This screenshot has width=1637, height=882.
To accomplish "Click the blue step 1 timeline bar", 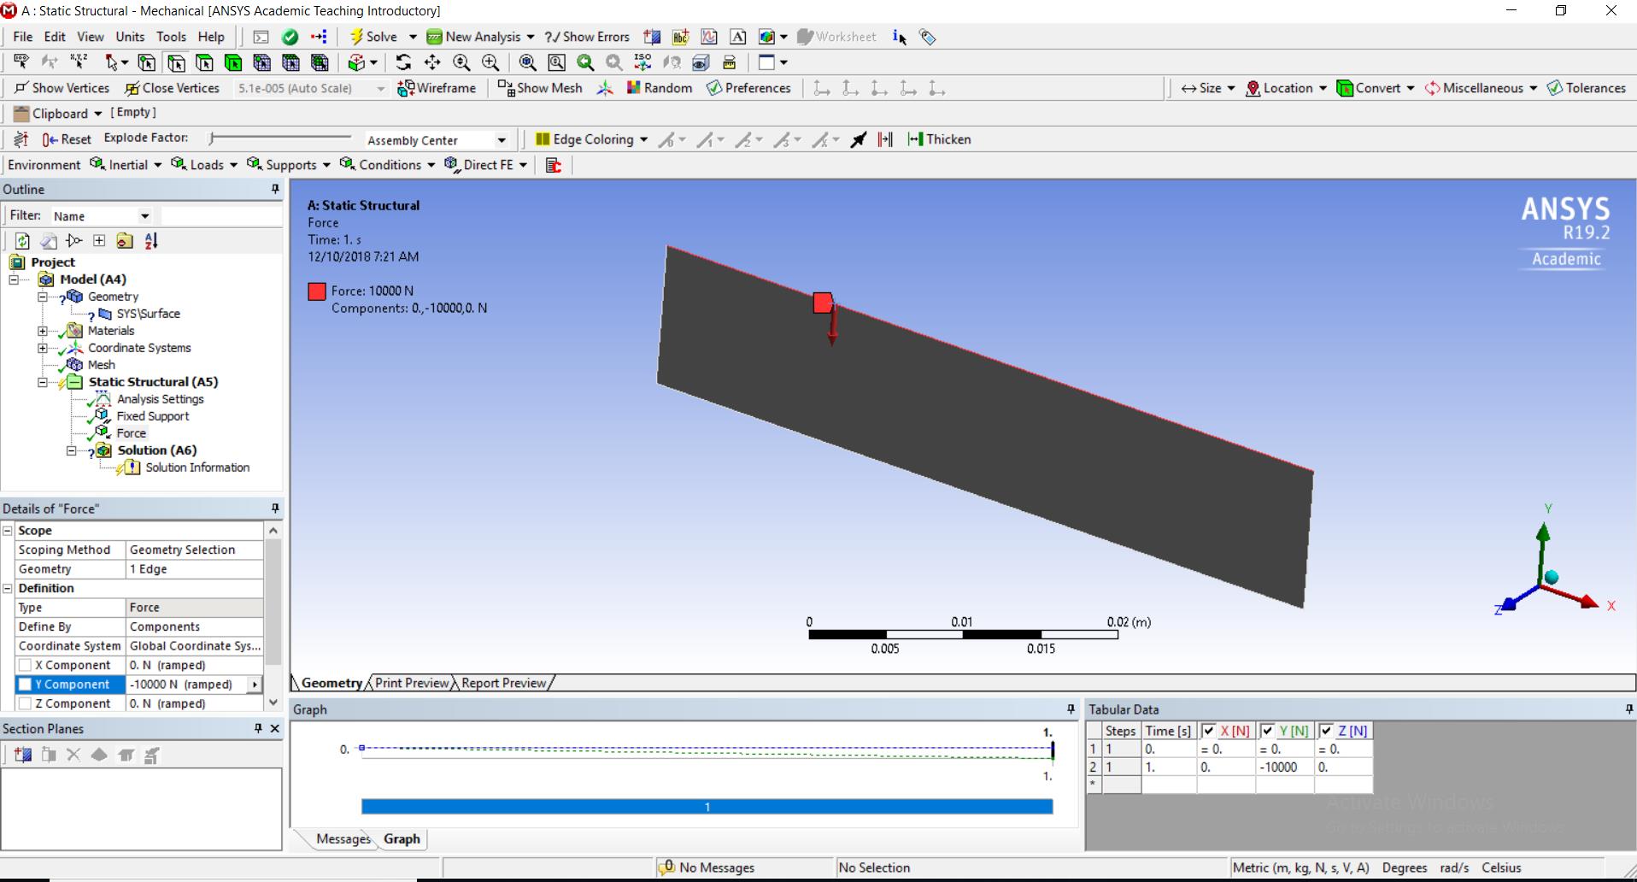I will pos(707,807).
